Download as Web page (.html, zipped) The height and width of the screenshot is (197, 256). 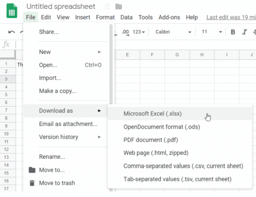pyautogui.click(x=180, y=153)
